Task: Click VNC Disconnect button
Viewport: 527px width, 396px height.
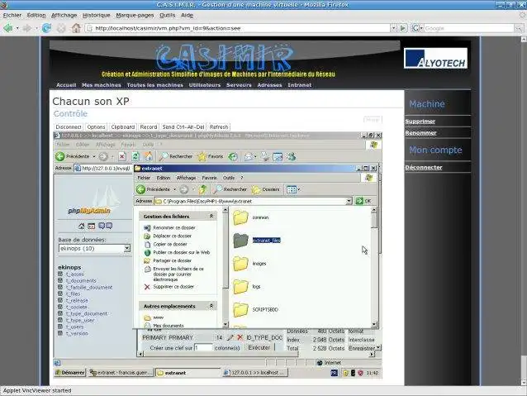Action: [x=69, y=126]
